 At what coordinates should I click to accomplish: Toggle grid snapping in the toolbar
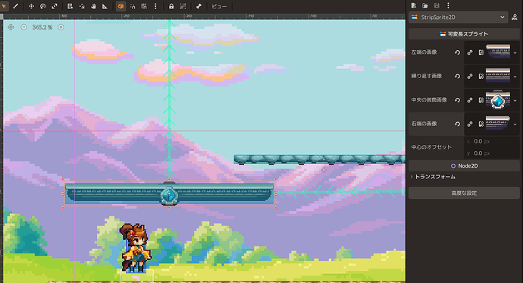144,6
